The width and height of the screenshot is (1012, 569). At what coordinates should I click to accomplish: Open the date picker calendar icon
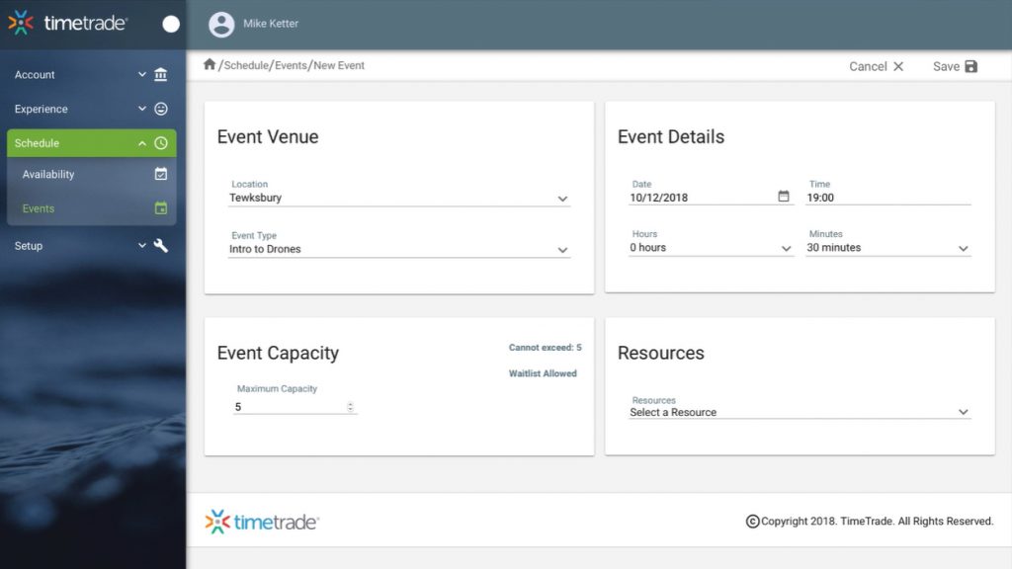point(784,197)
